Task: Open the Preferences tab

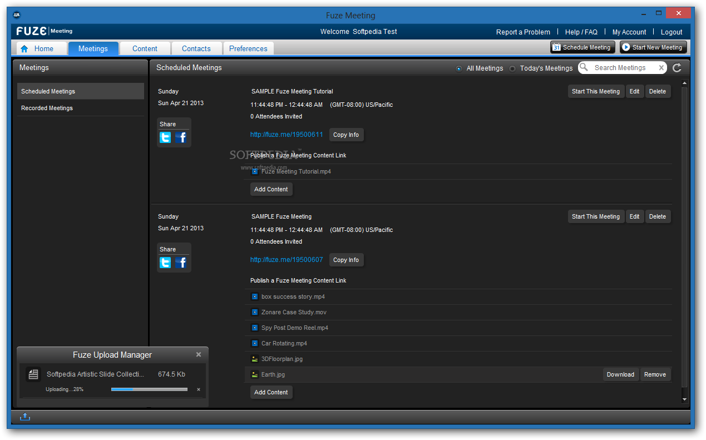Action: 248,48
